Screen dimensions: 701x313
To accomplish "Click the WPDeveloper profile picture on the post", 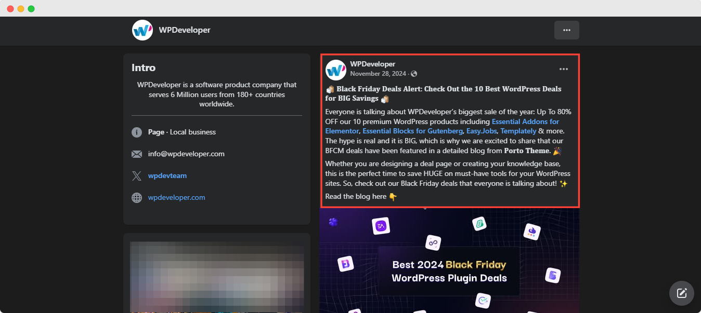I will [336, 70].
